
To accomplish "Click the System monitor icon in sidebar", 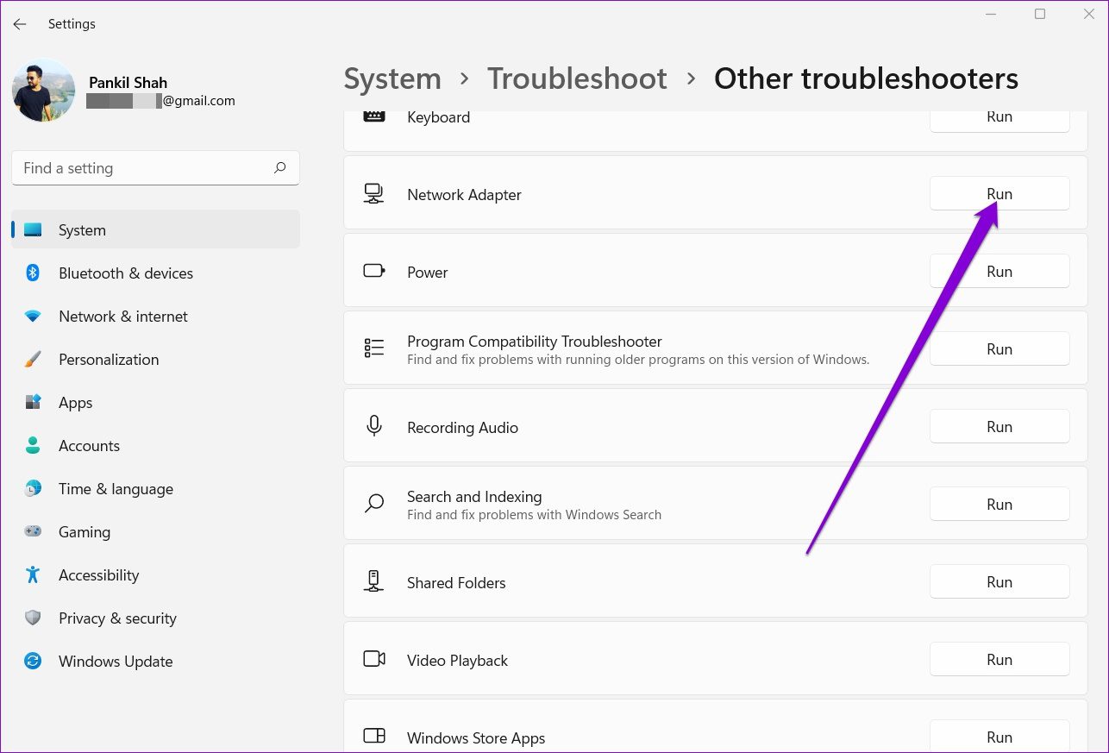I will click(x=33, y=230).
